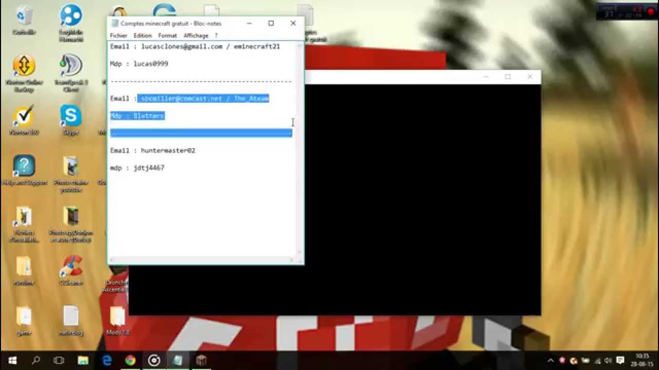Open the Action Center notifications icon
This screenshot has height=370, width=659.
pos(620,360)
